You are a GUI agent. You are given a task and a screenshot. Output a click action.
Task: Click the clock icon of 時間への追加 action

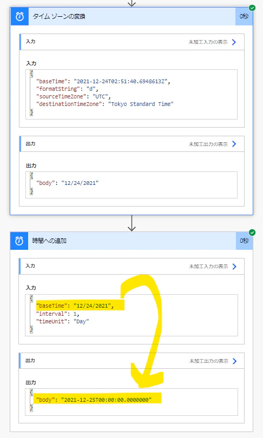pos(19,241)
